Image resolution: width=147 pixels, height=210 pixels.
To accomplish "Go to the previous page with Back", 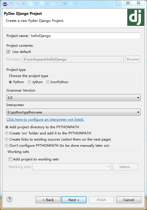I will coord(48,200).
